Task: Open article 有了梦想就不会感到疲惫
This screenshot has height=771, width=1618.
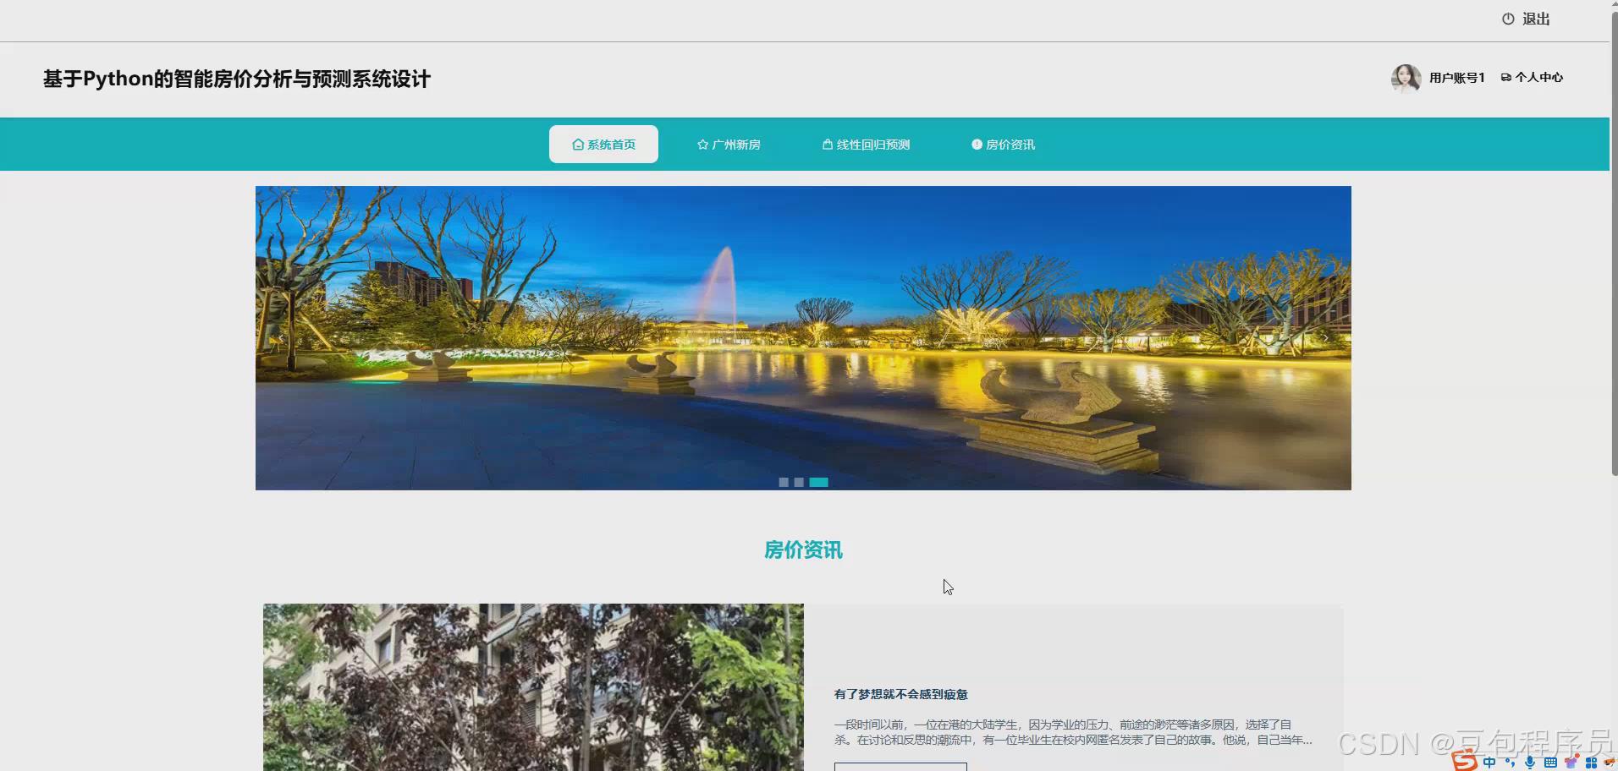Action: coord(900,694)
